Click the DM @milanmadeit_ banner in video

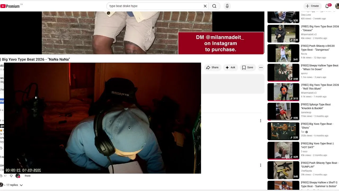click(x=221, y=43)
